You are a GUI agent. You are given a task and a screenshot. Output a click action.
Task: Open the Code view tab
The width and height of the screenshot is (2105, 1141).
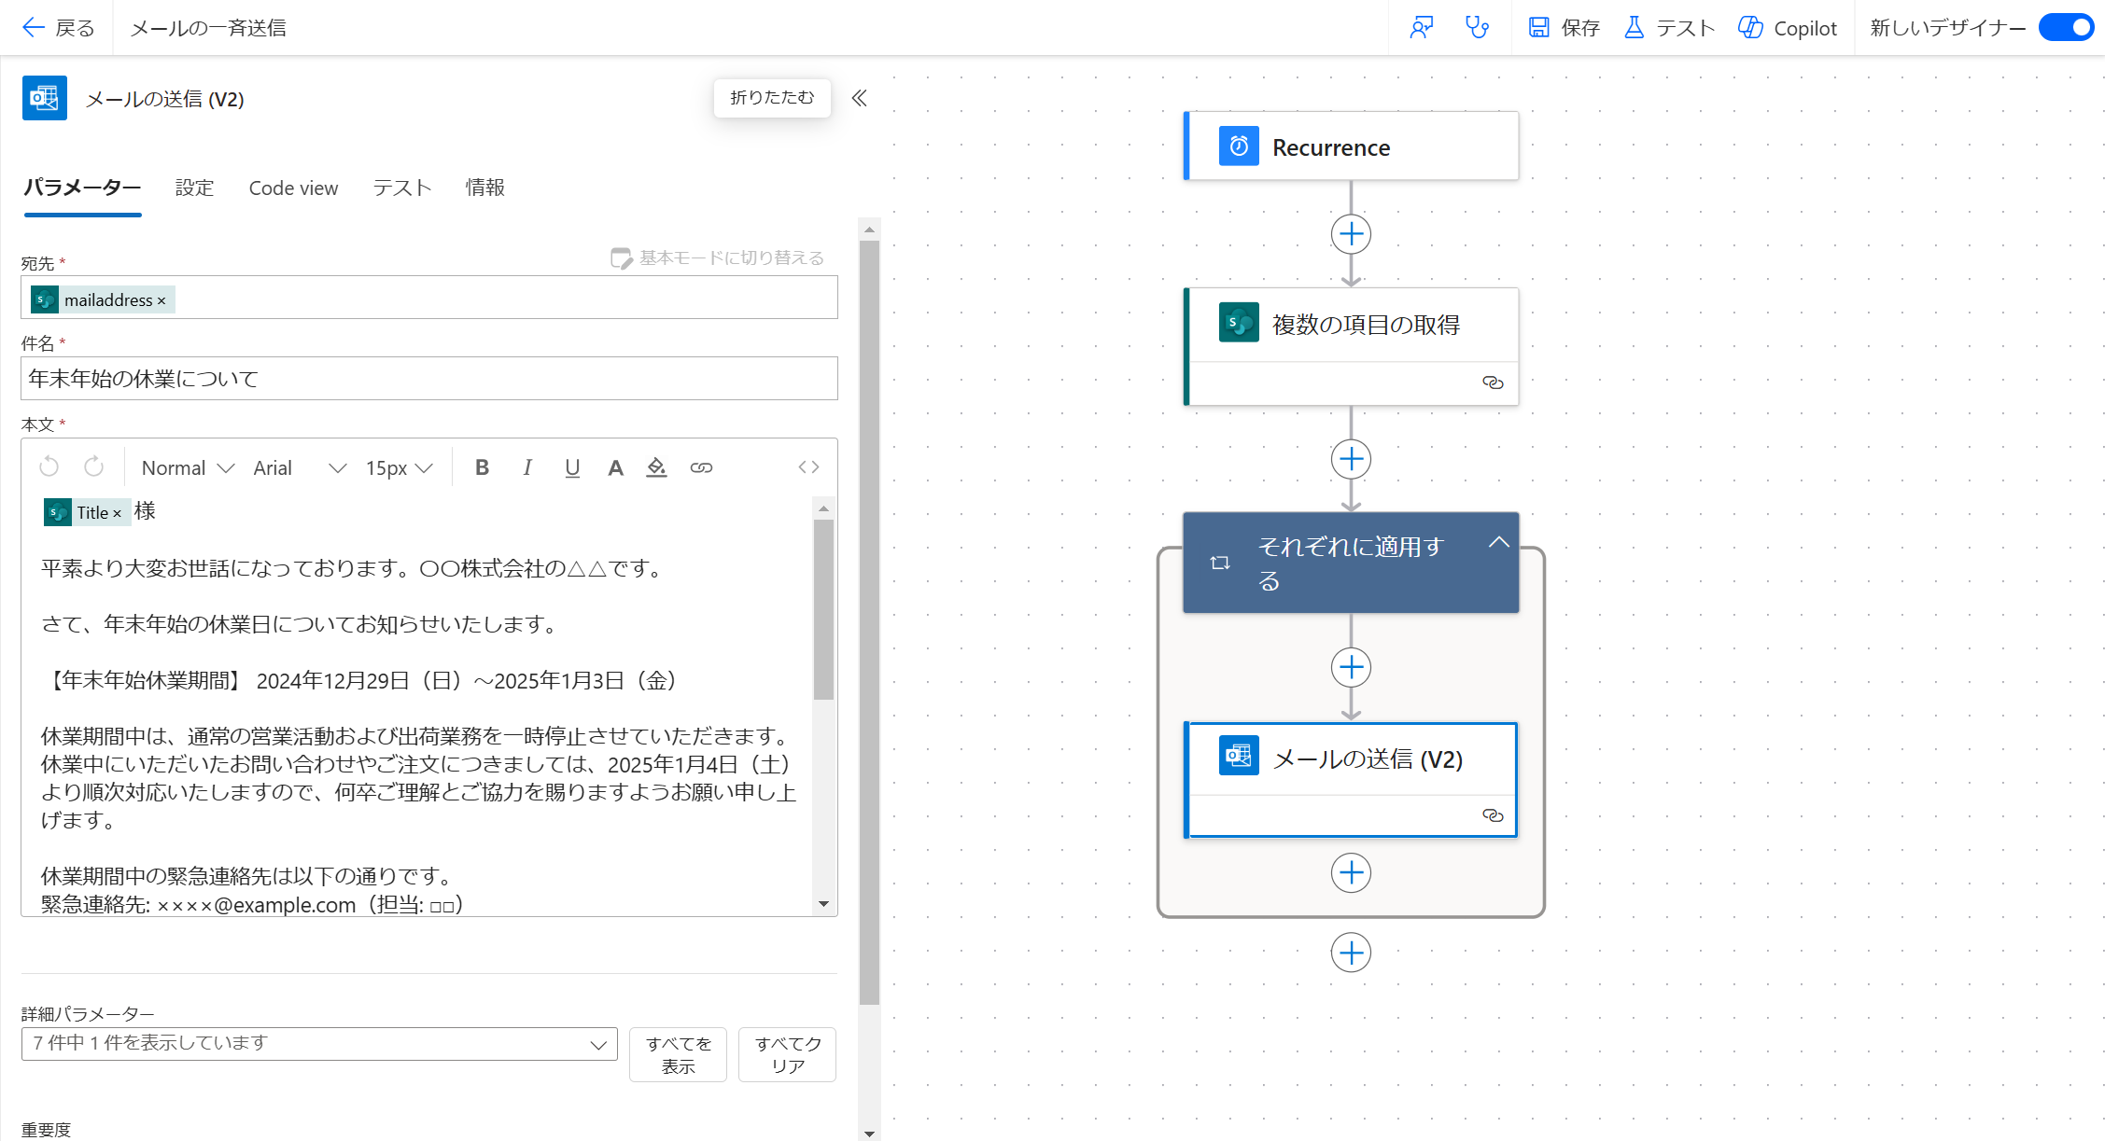[293, 188]
